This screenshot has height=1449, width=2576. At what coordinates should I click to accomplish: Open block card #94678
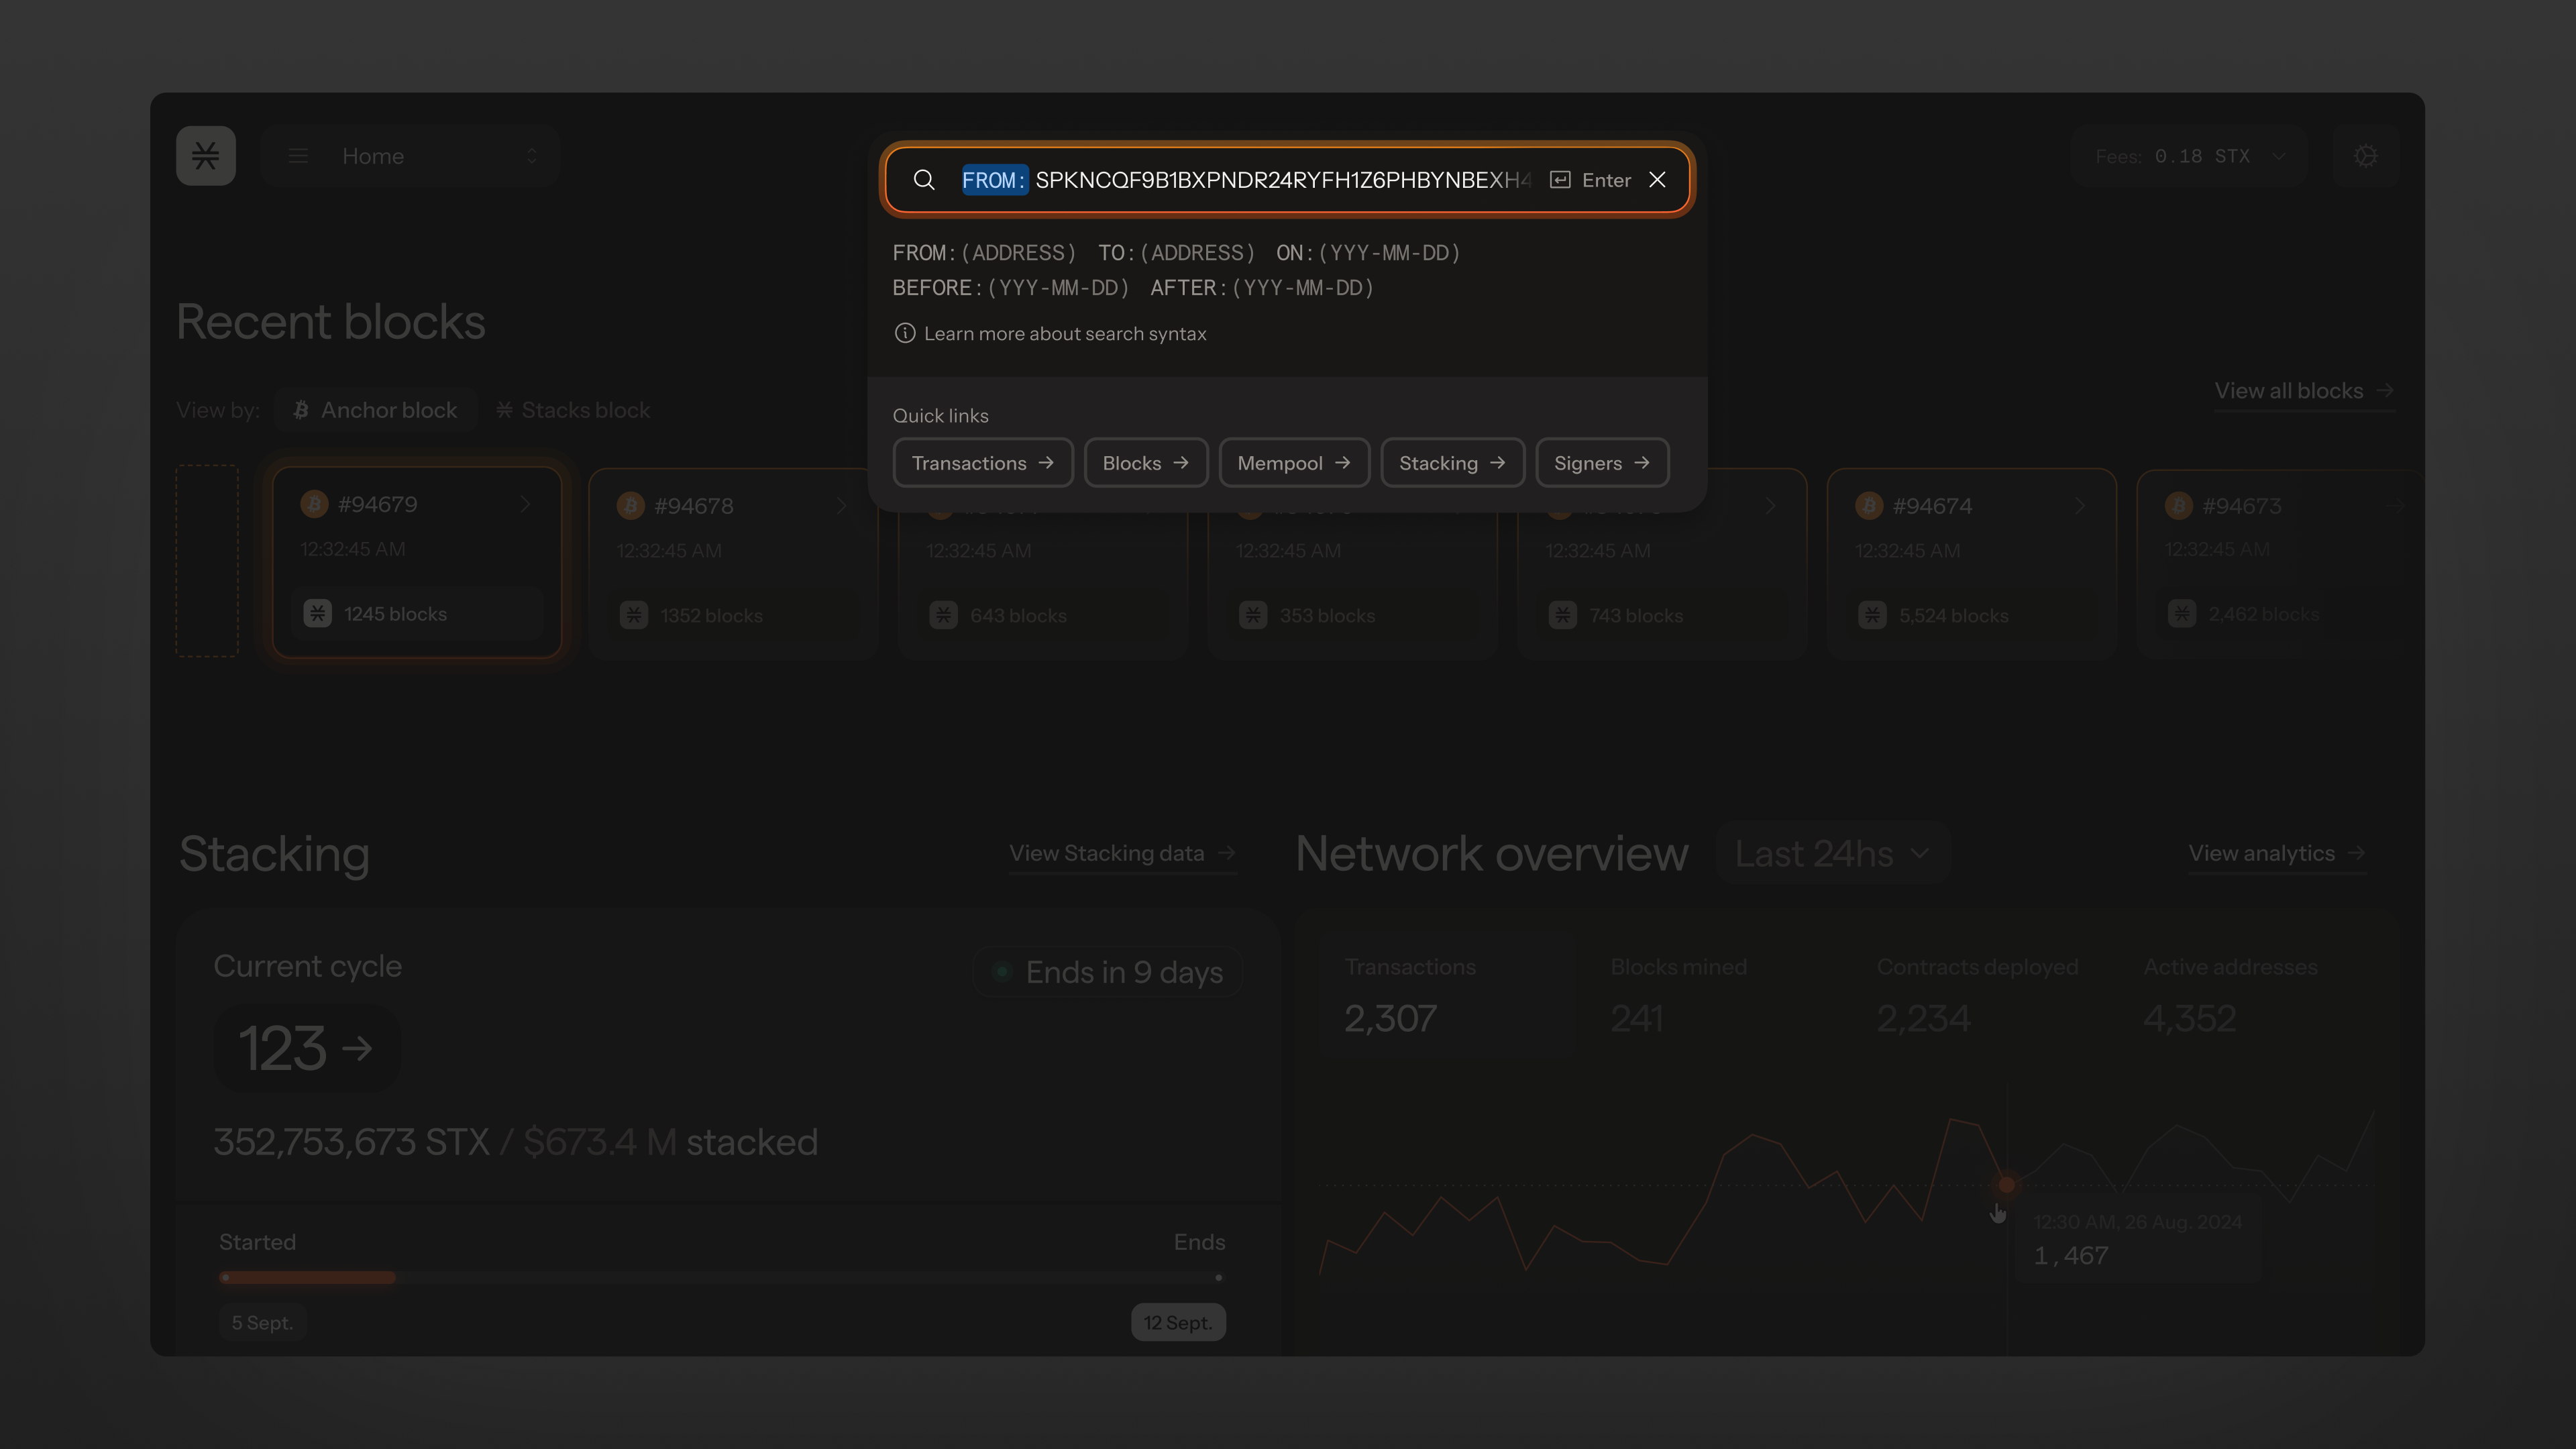(733, 563)
